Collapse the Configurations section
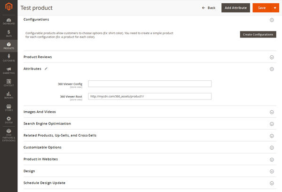 pyautogui.click(x=272, y=20)
